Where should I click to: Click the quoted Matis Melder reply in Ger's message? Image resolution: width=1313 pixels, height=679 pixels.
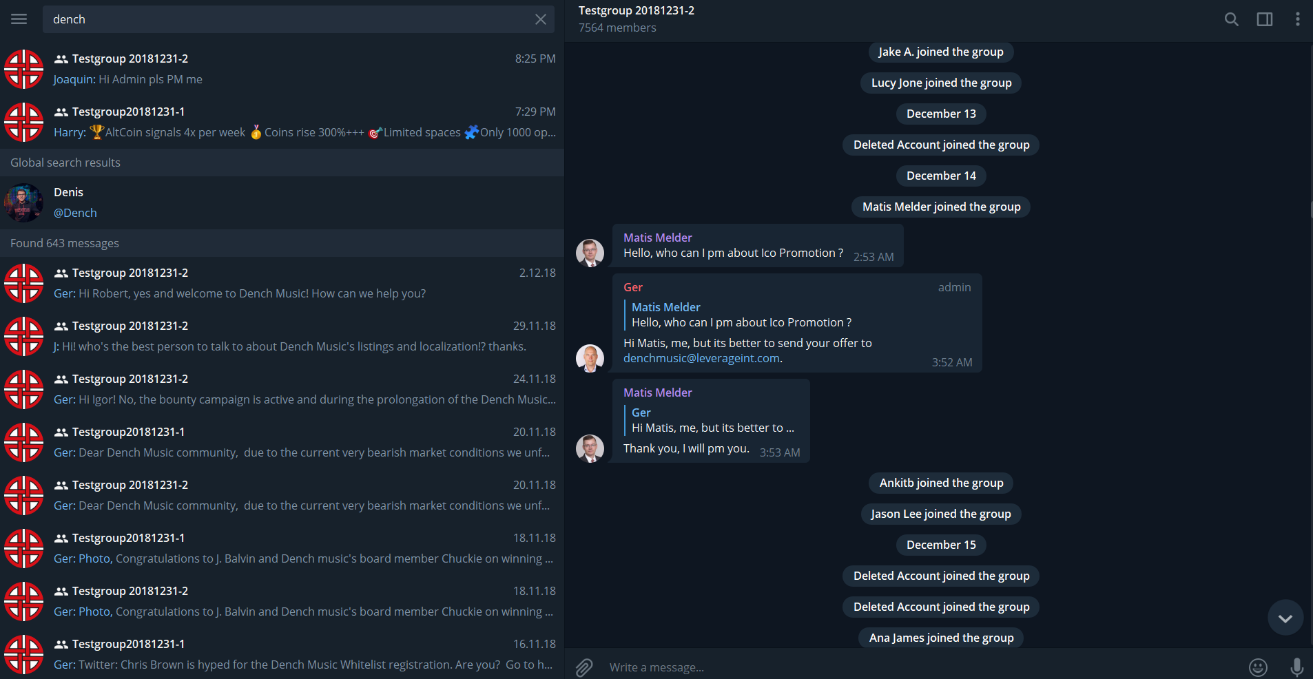[x=741, y=315]
